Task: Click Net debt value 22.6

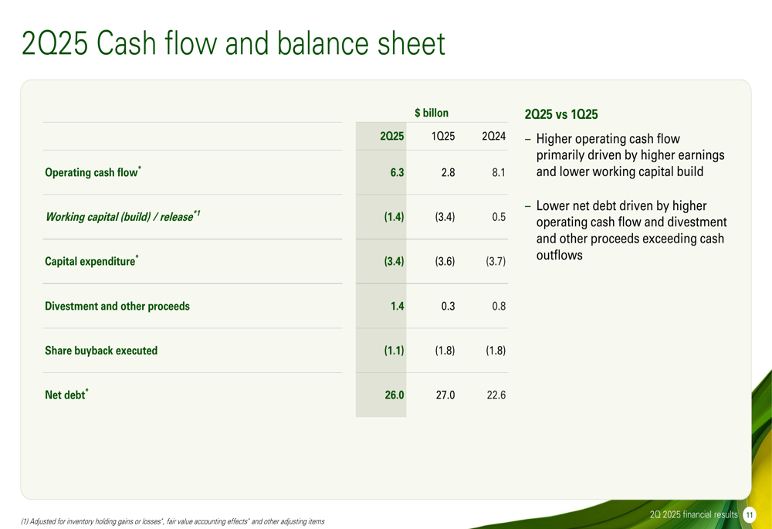Action: 496,395
